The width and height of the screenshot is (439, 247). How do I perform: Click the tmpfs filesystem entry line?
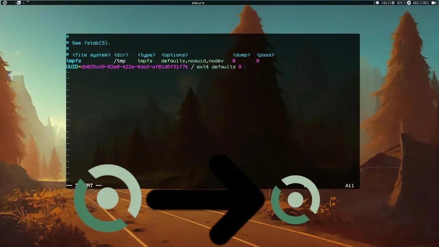pyautogui.click(x=73, y=60)
